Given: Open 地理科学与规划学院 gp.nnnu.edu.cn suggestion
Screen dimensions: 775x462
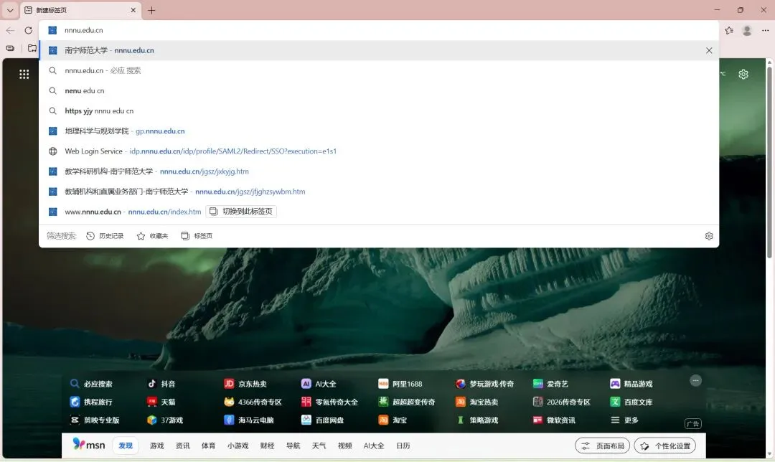Looking at the screenshot, I should pyautogui.click(x=379, y=131).
